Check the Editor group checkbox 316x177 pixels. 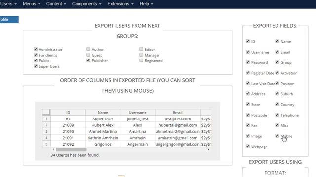point(141,49)
